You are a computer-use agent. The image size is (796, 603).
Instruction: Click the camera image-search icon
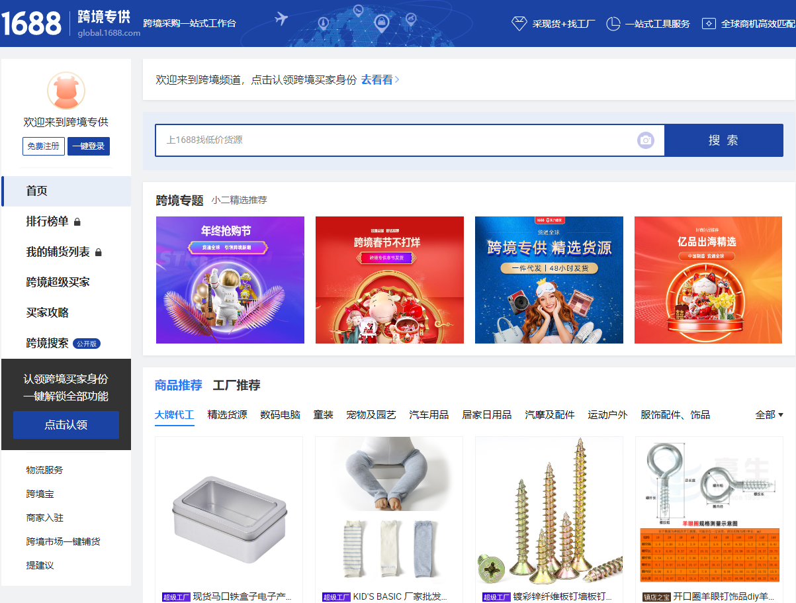(x=646, y=140)
